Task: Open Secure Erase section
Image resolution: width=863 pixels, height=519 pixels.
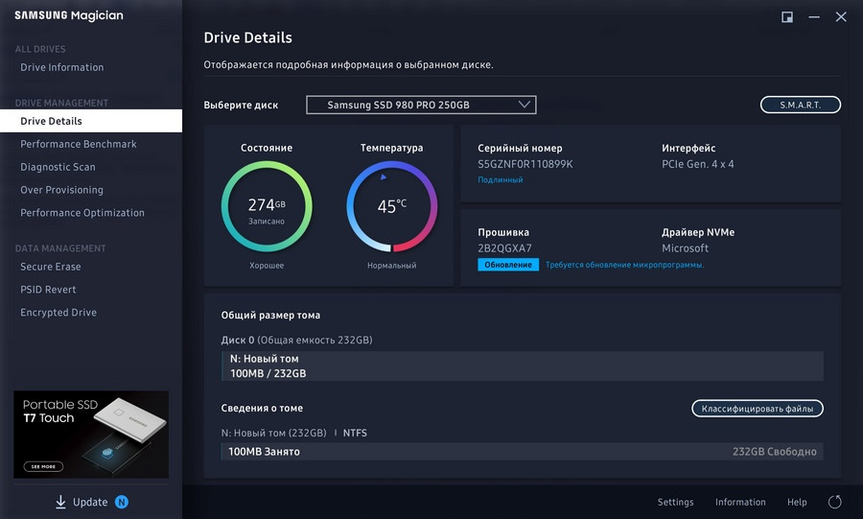Action: (x=51, y=267)
